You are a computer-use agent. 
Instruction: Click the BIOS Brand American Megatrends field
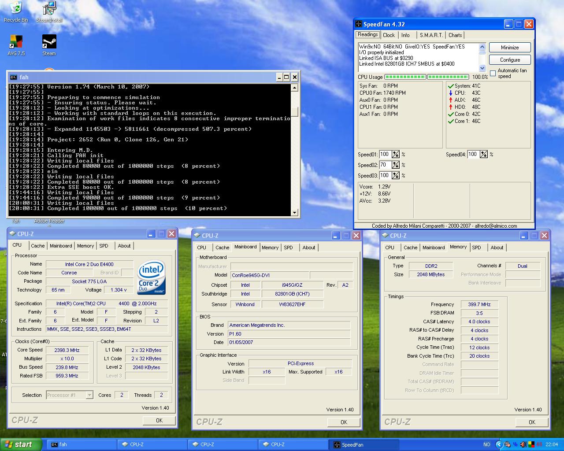coord(289,325)
